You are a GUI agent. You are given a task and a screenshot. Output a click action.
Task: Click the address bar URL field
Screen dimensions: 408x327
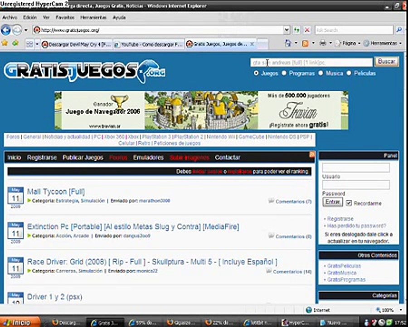point(158,30)
